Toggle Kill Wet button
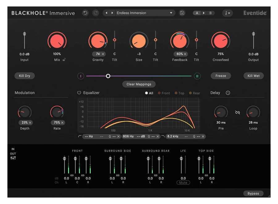278x204 pixels. coord(254,76)
